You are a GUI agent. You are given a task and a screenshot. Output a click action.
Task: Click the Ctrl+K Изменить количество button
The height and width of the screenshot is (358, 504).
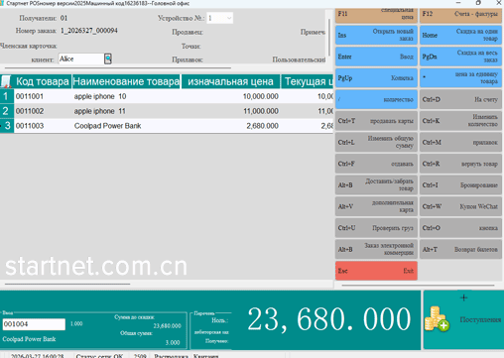tap(460, 121)
